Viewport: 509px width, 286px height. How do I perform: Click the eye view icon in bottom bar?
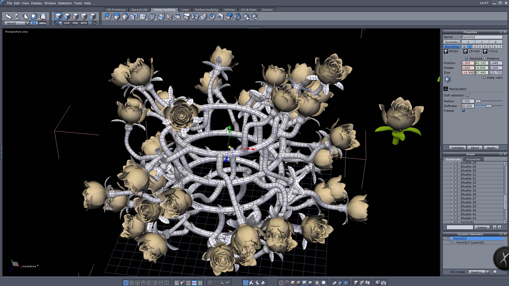[228, 283]
